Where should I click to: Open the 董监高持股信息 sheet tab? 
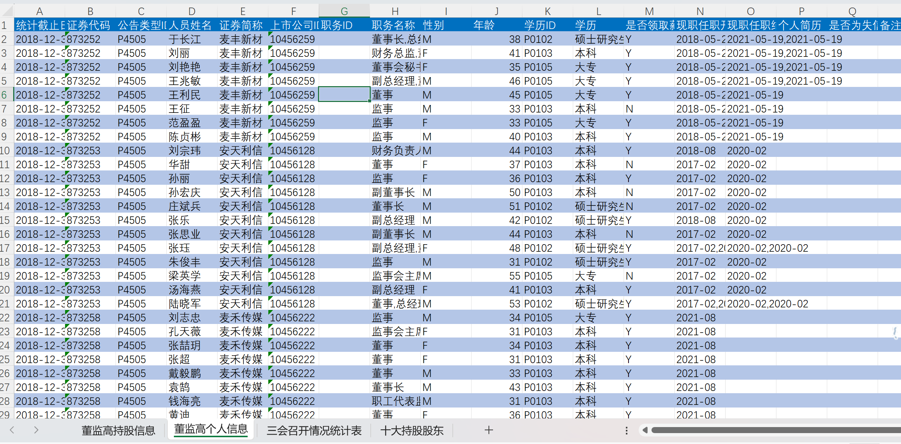(x=118, y=430)
